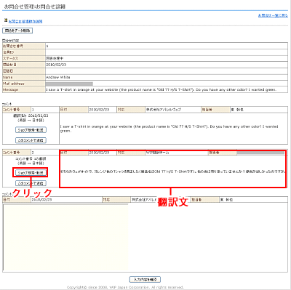This screenshot has width=291, height=290.
Task: Click the 問合せデータ削除 delete button
Action: click(x=17, y=31)
